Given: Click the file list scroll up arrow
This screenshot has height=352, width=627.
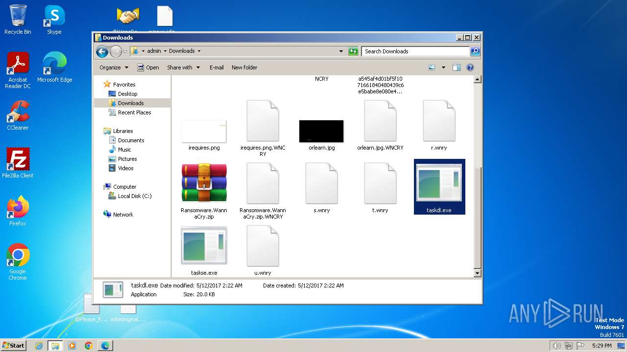Looking at the screenshot, I should (478, 79).
